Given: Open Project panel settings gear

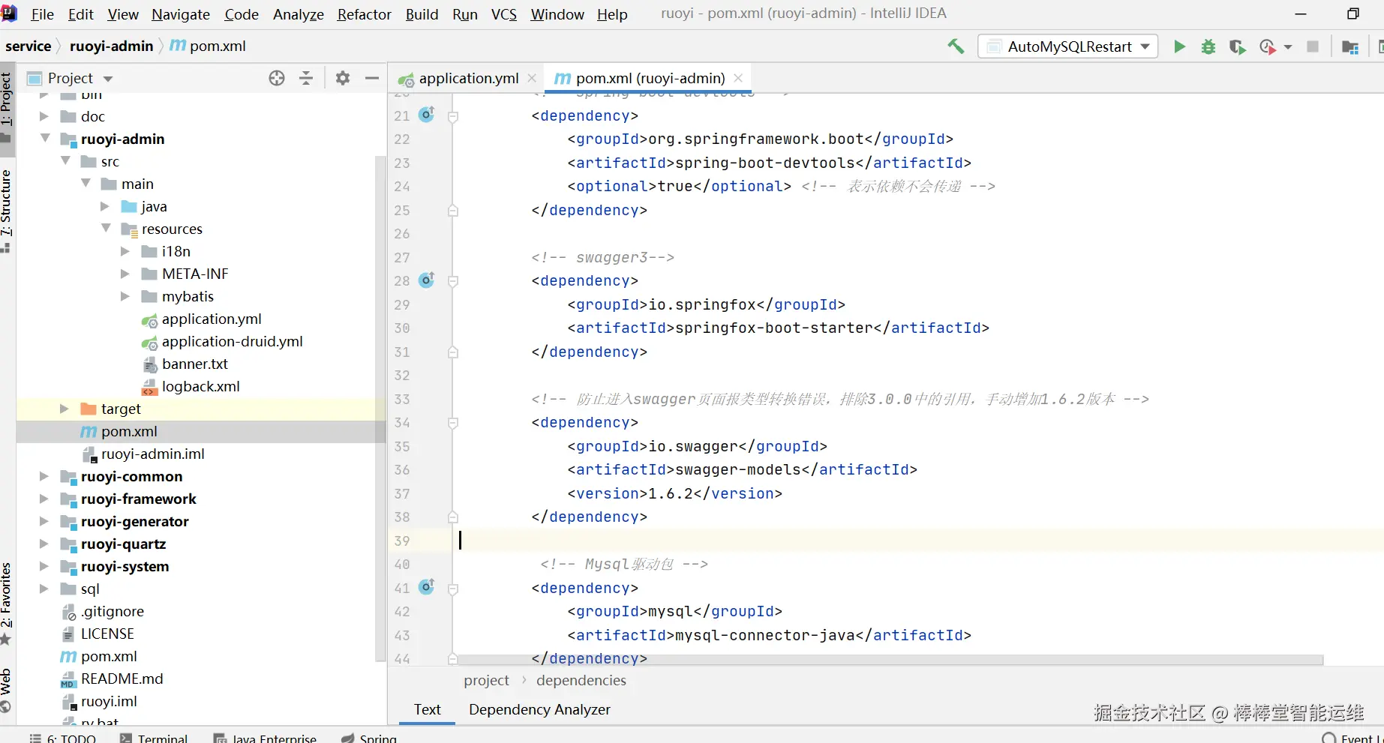Looking at the screenshot, I should point(343,78).
